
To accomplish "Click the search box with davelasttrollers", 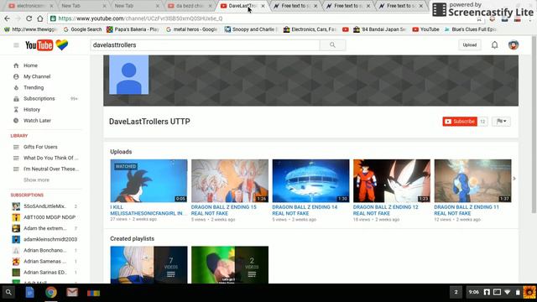I will coord(205,44).
